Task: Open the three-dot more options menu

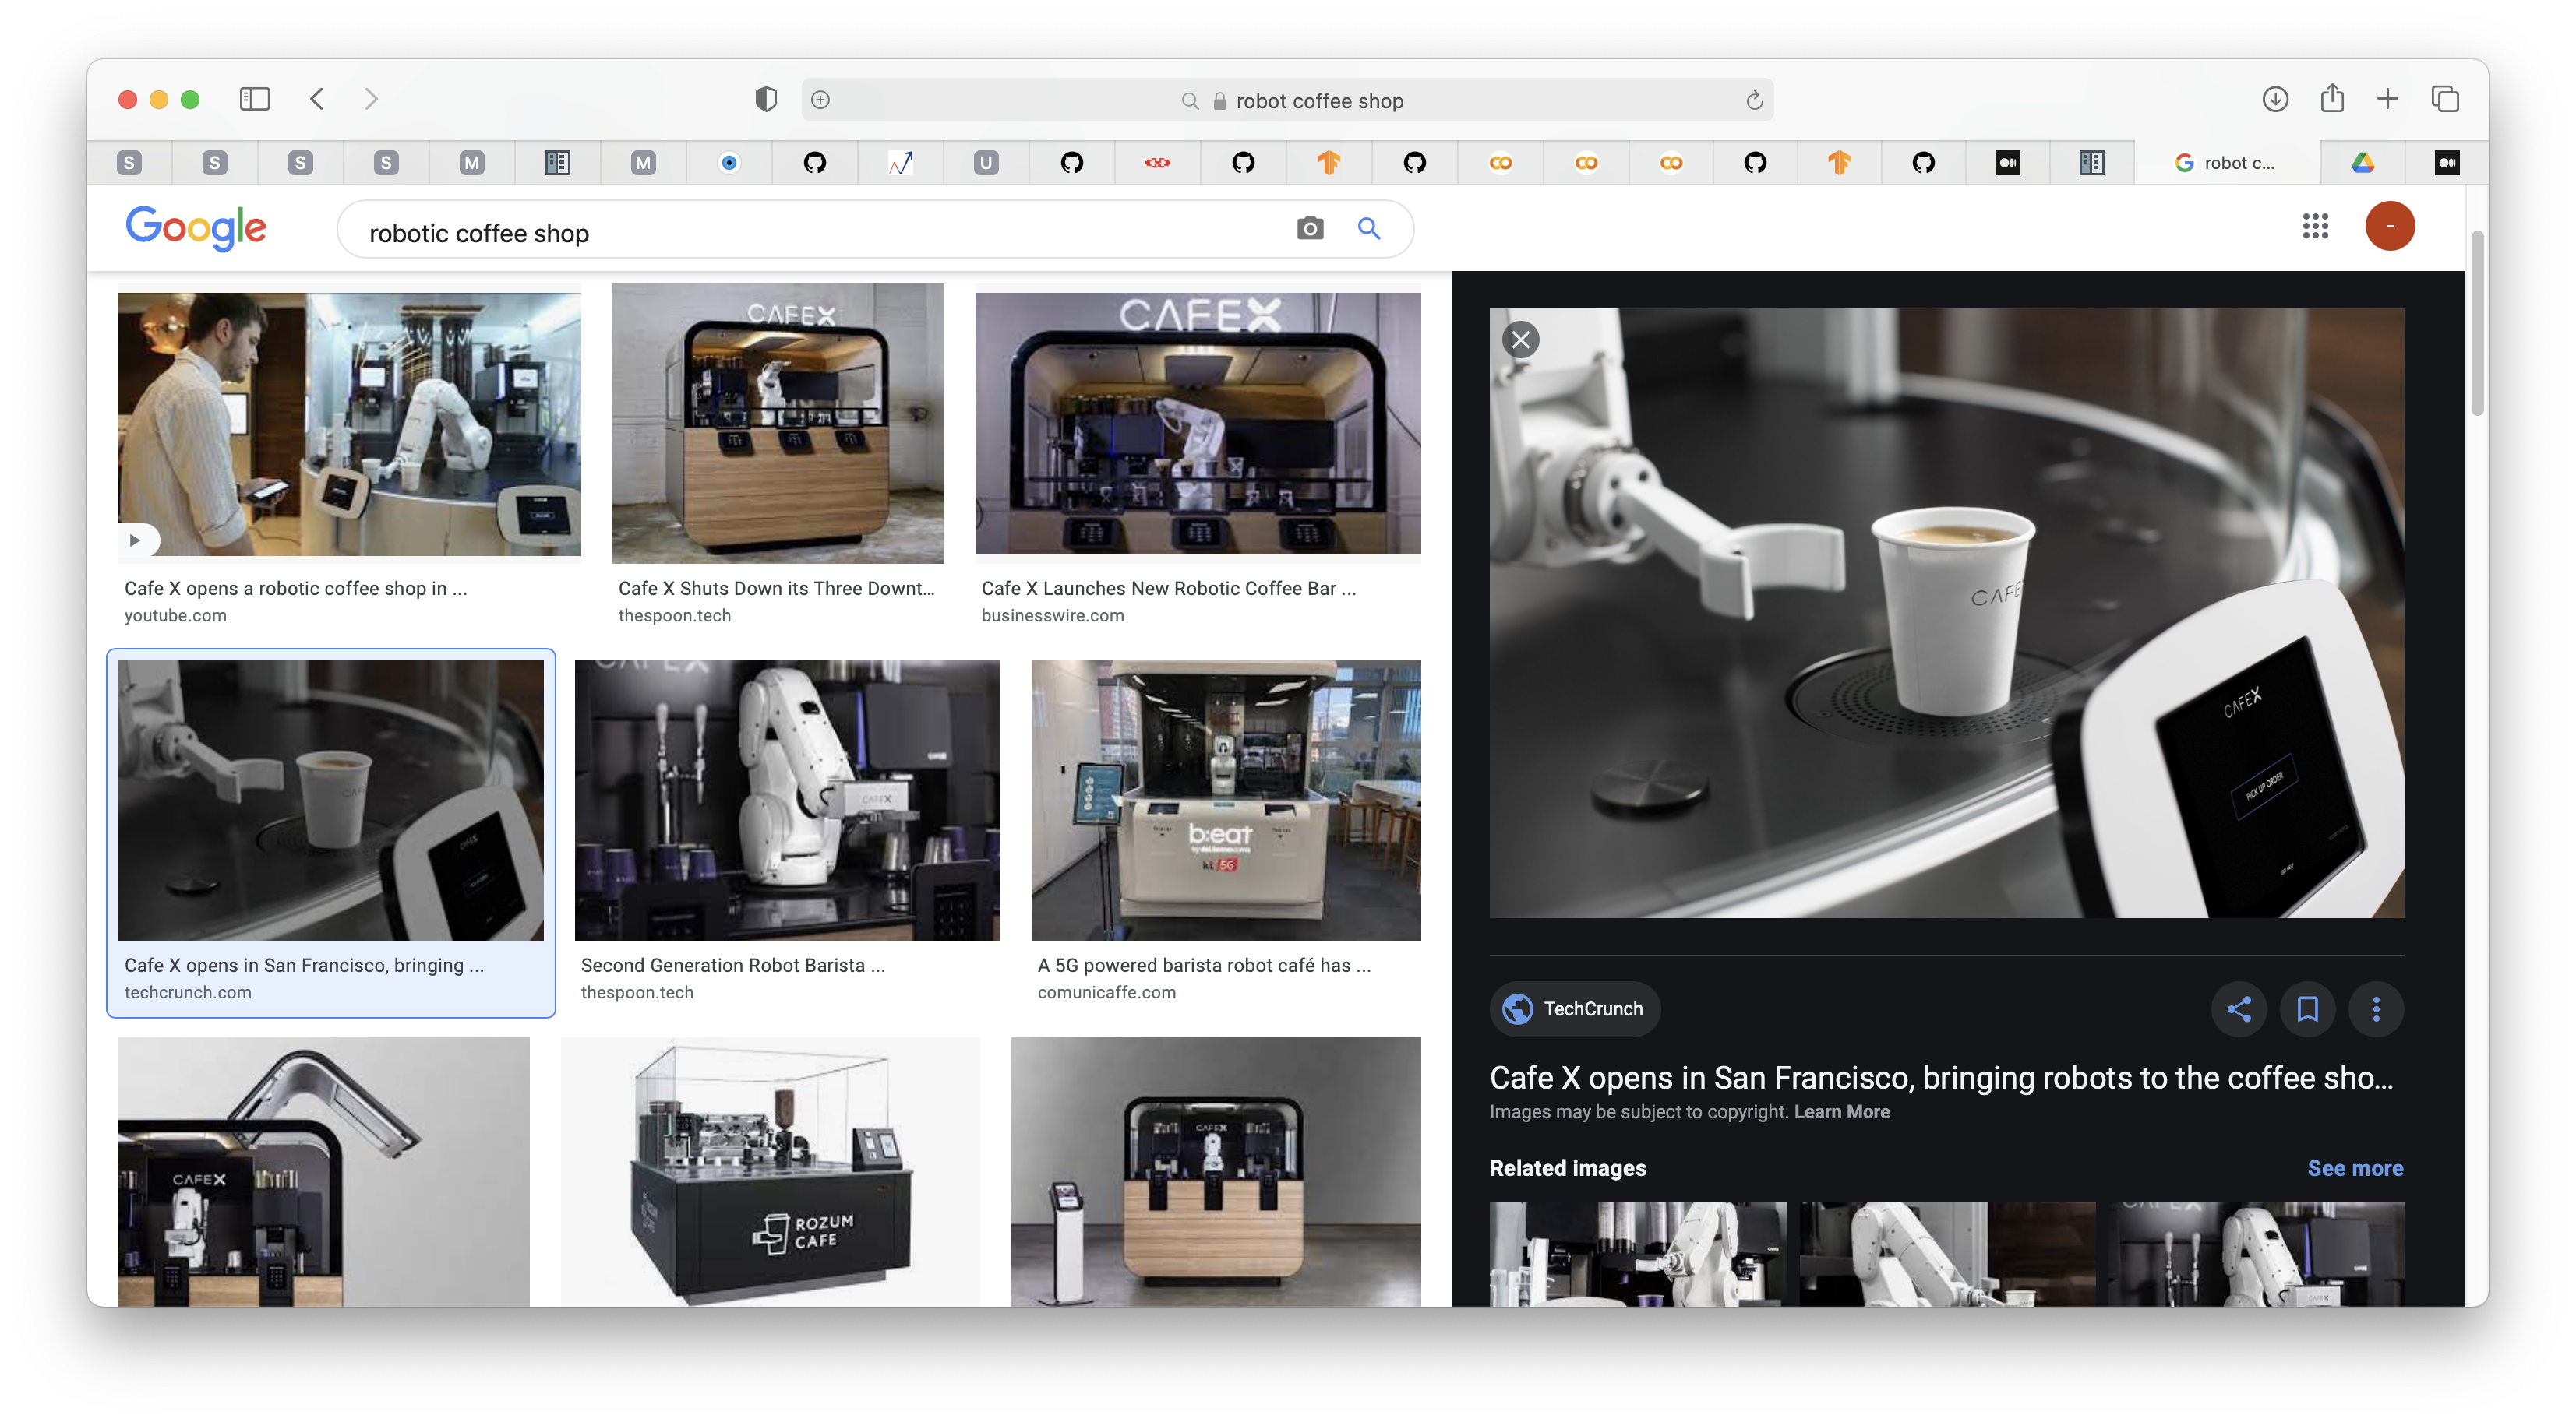Action: point(2376,1009)
